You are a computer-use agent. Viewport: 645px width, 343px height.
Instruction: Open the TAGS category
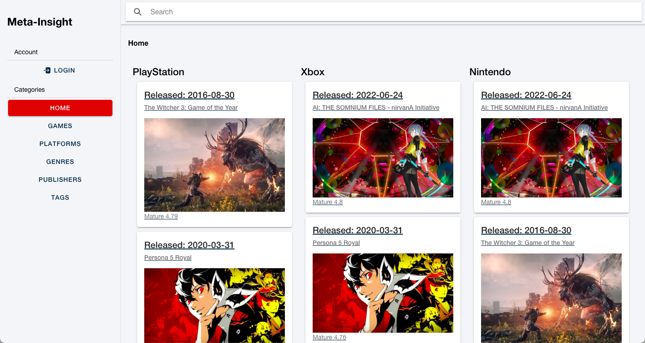(60, 197)
